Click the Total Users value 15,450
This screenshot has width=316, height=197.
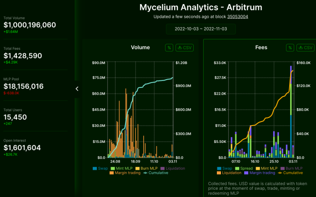point(15,117)
